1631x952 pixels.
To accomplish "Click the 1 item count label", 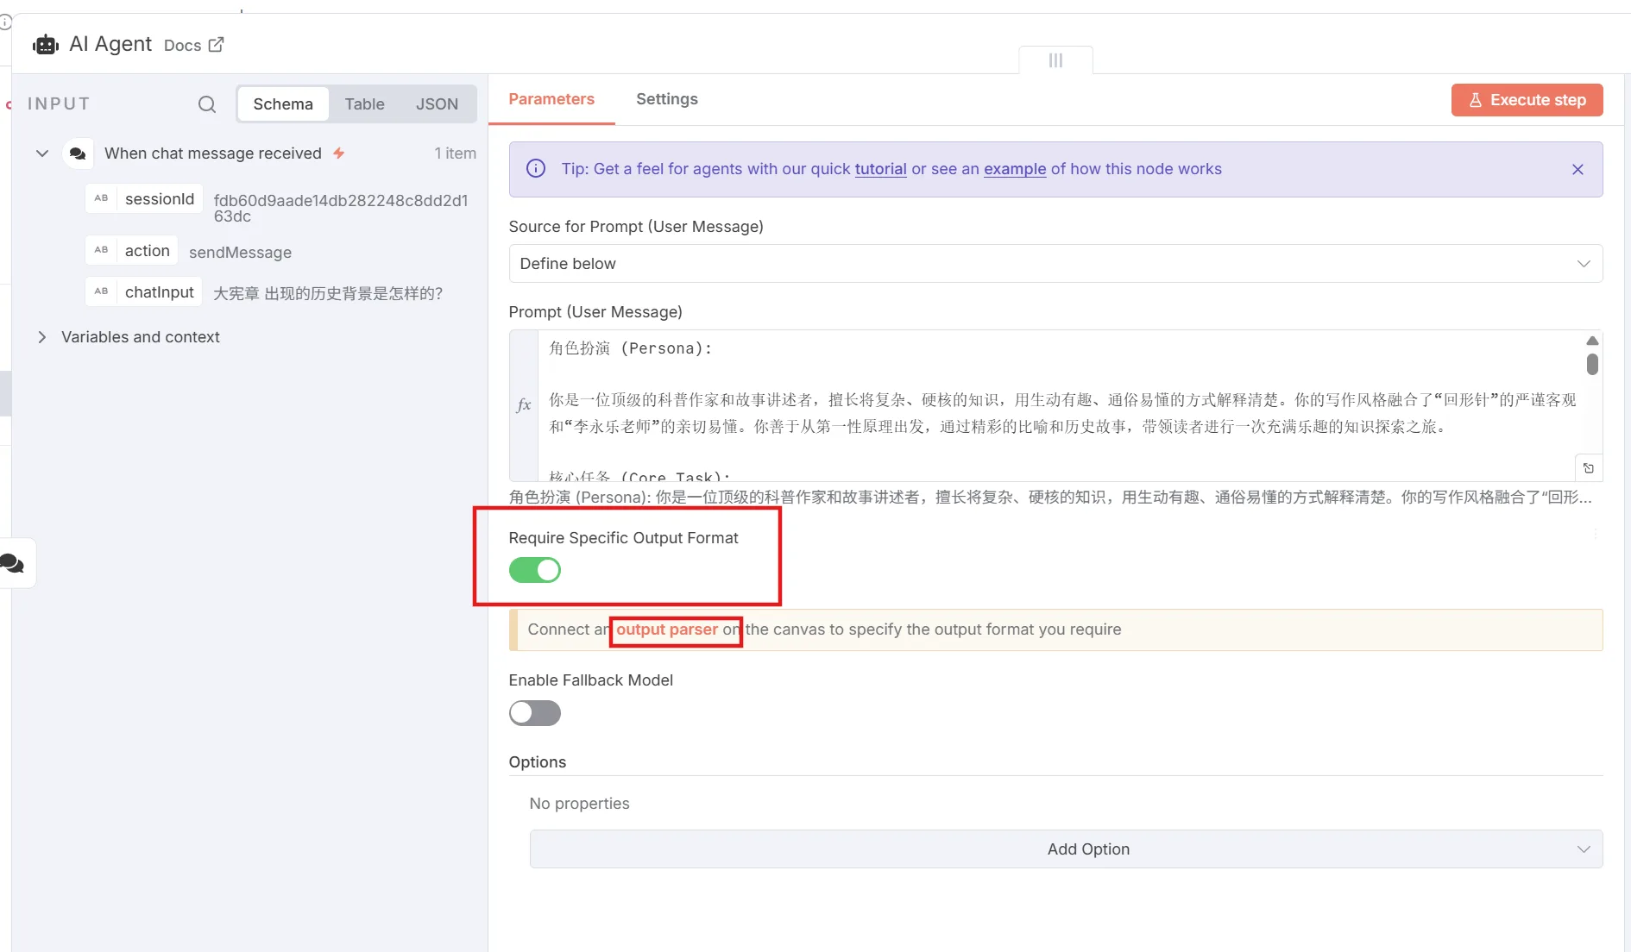I will click(456, 153).
